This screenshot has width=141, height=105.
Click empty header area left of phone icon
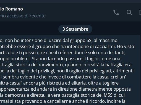click(x=79, y=12)
